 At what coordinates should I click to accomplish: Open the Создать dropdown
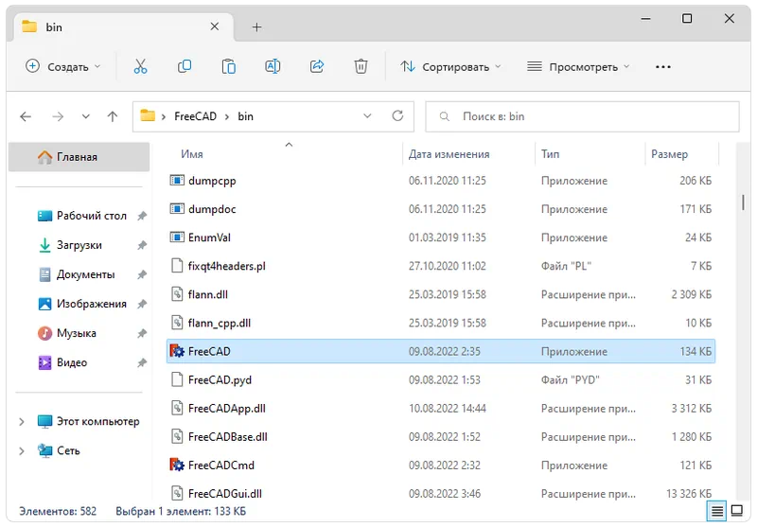click(63, 66)
